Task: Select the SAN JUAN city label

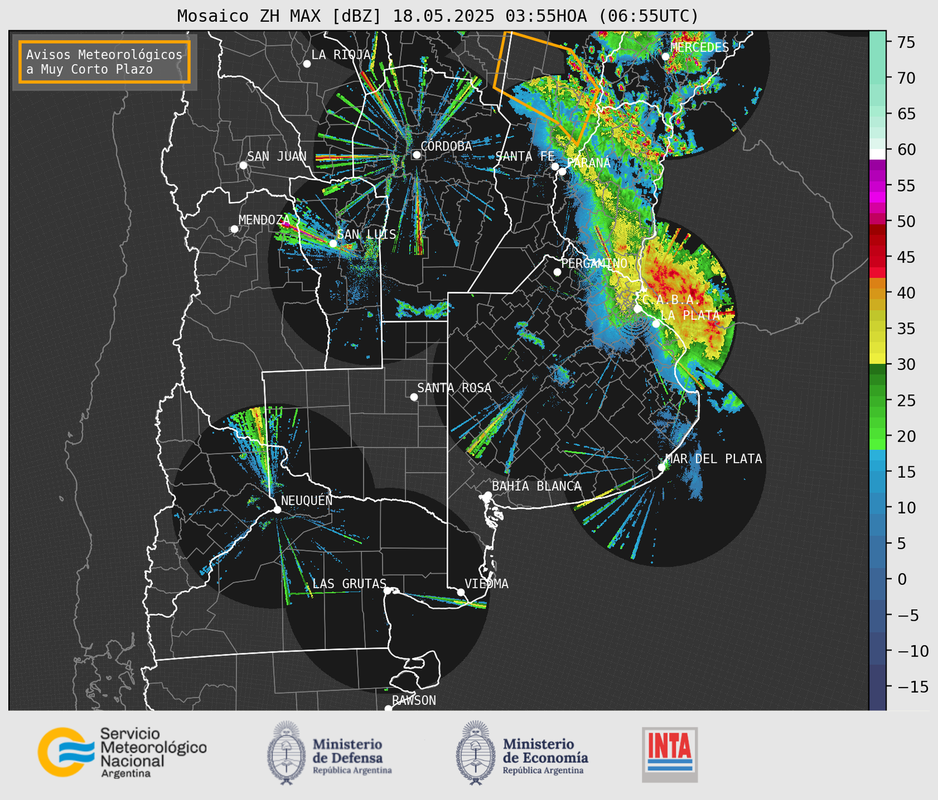Action: (277, 157)
